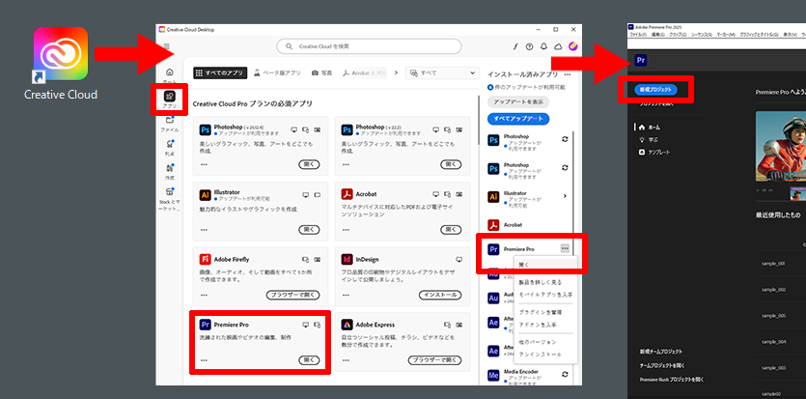Click the Pr logo in Premiere Pro window

click(x=641, y=60)
